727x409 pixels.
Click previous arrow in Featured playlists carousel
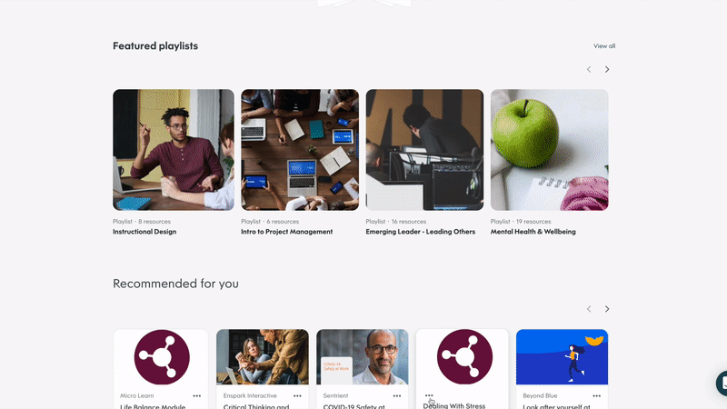coord(589,70)
